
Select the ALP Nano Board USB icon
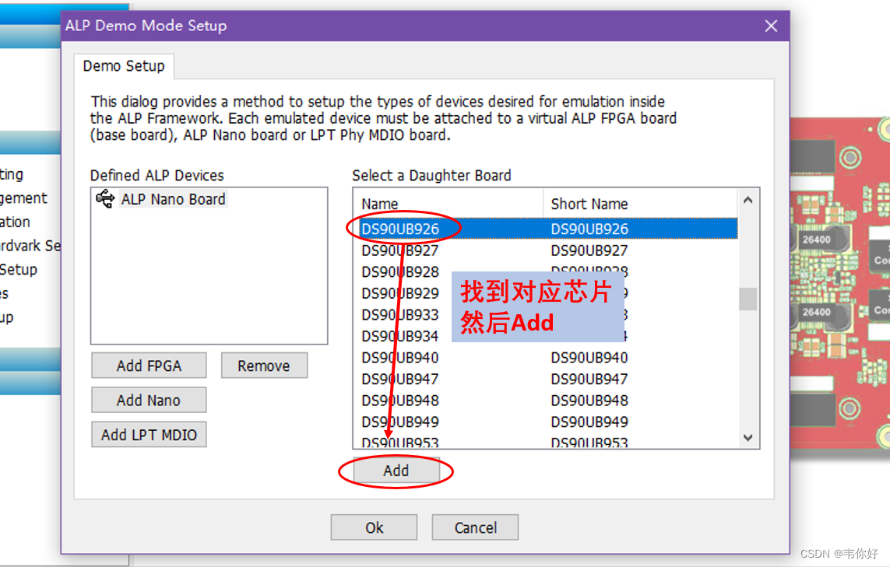click(x=105, y=199)
